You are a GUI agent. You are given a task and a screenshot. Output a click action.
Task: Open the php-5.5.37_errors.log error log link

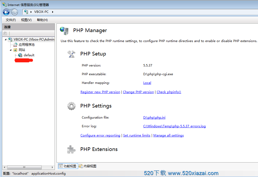pos(174,126)
